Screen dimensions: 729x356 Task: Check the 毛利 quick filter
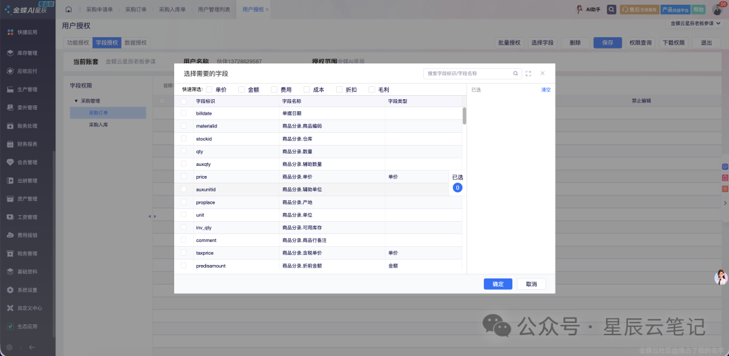pyautogui.click(x=371, y=90)
